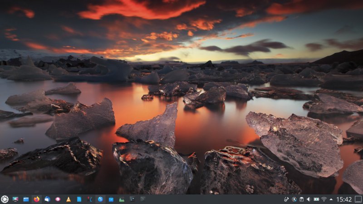Image resolution: width=363 pixels, height=204 pixels.
Task: Open the blue-white icon right of Firefox
Action: tap(47, 199)
